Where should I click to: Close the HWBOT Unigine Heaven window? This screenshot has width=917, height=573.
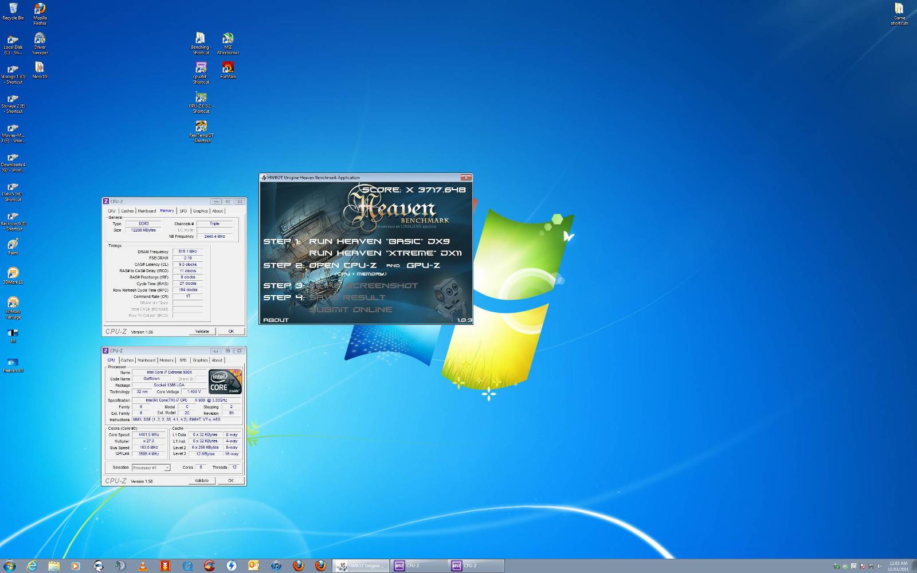[x=466, y=178]
